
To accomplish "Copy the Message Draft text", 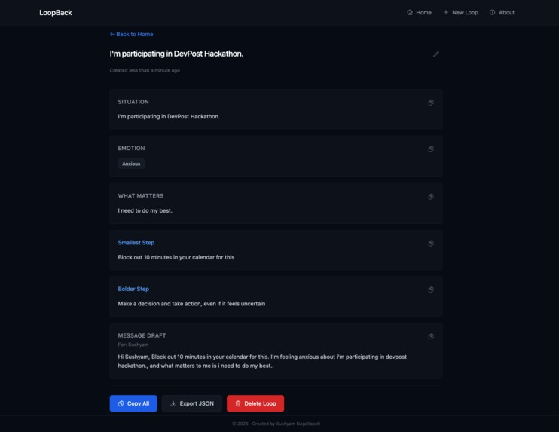I will pyautogui.click(x=431, y=337).
